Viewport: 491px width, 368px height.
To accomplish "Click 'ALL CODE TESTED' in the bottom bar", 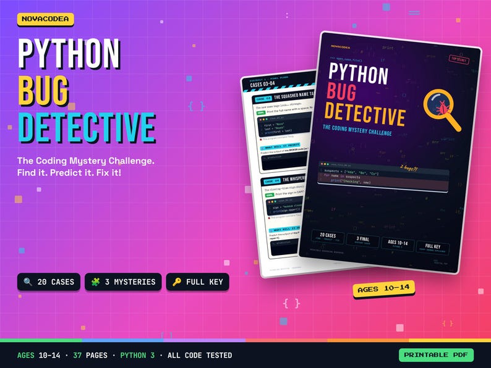I will pos(200,355).
